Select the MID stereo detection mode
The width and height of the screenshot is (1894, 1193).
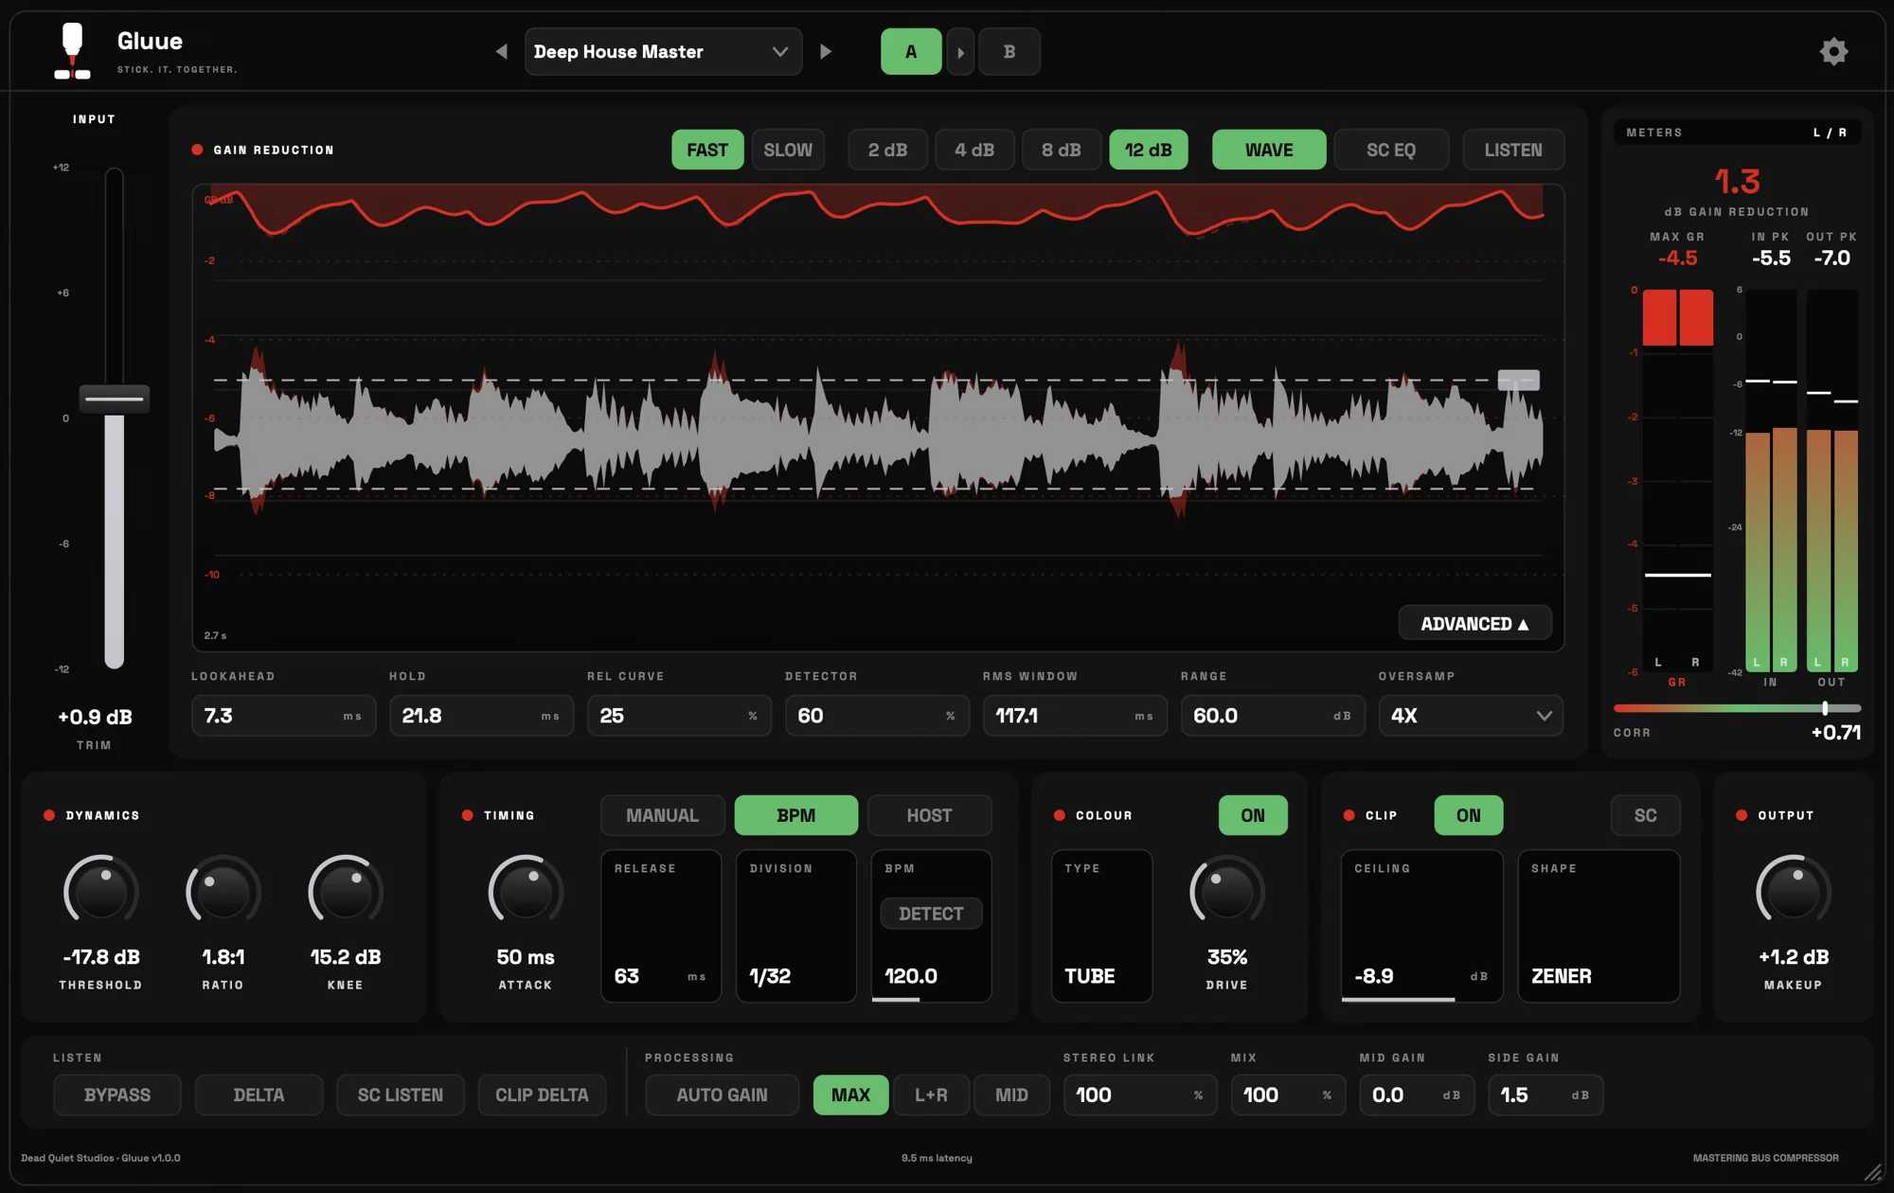pos(1011,1095)
